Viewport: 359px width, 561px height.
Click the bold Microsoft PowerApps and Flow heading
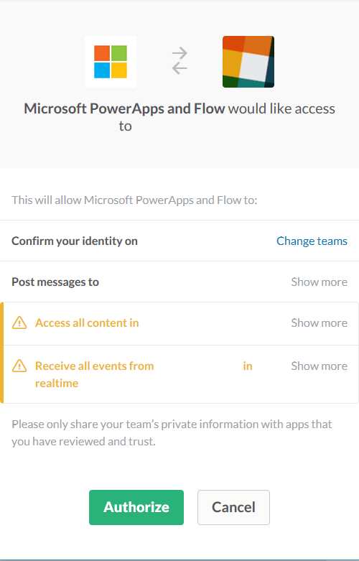(x=124, y=108)
